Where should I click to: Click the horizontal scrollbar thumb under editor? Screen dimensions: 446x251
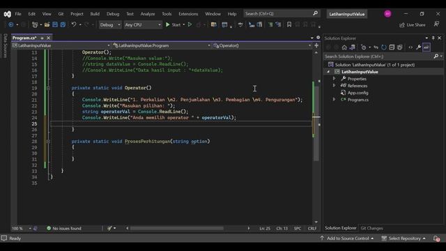[x=176, y=228]
